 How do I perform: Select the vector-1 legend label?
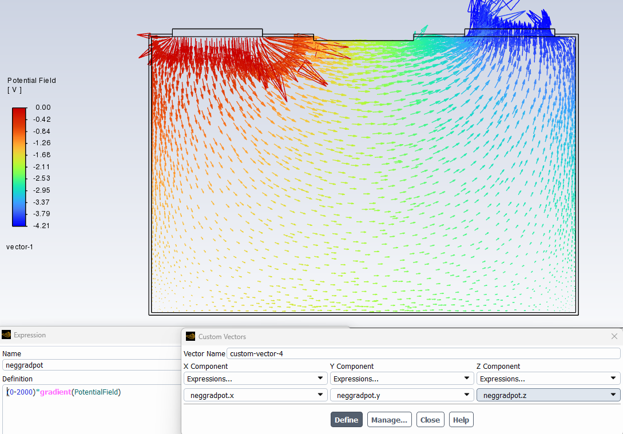tap(19, 246)
